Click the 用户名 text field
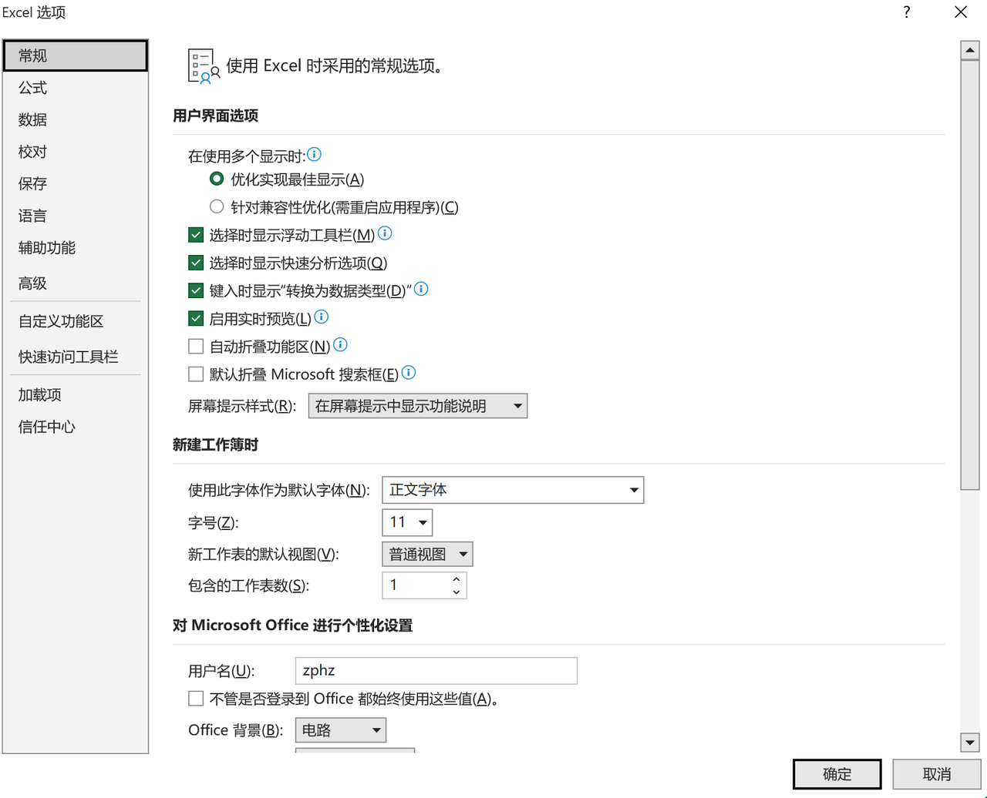Screen dimensions: 987x798 [x=436, y=671]
